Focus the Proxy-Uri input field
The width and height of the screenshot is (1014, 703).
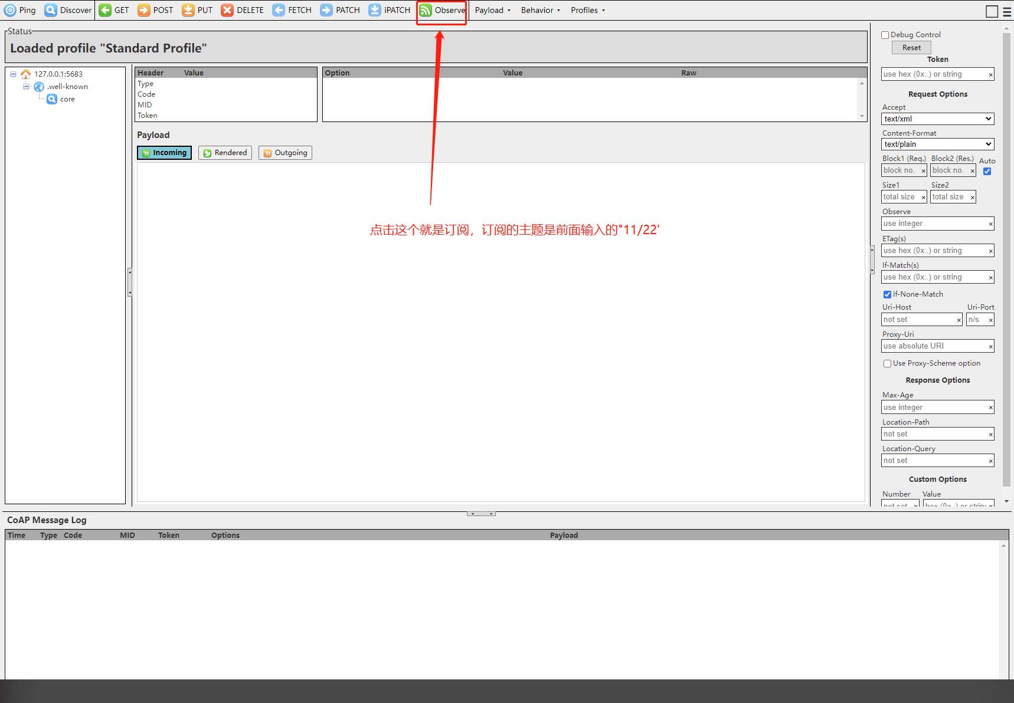click(x=934, y=346)
